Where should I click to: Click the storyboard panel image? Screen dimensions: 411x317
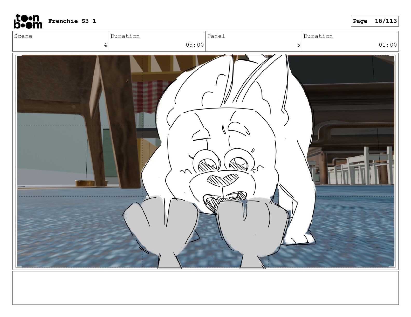point(205,161)
